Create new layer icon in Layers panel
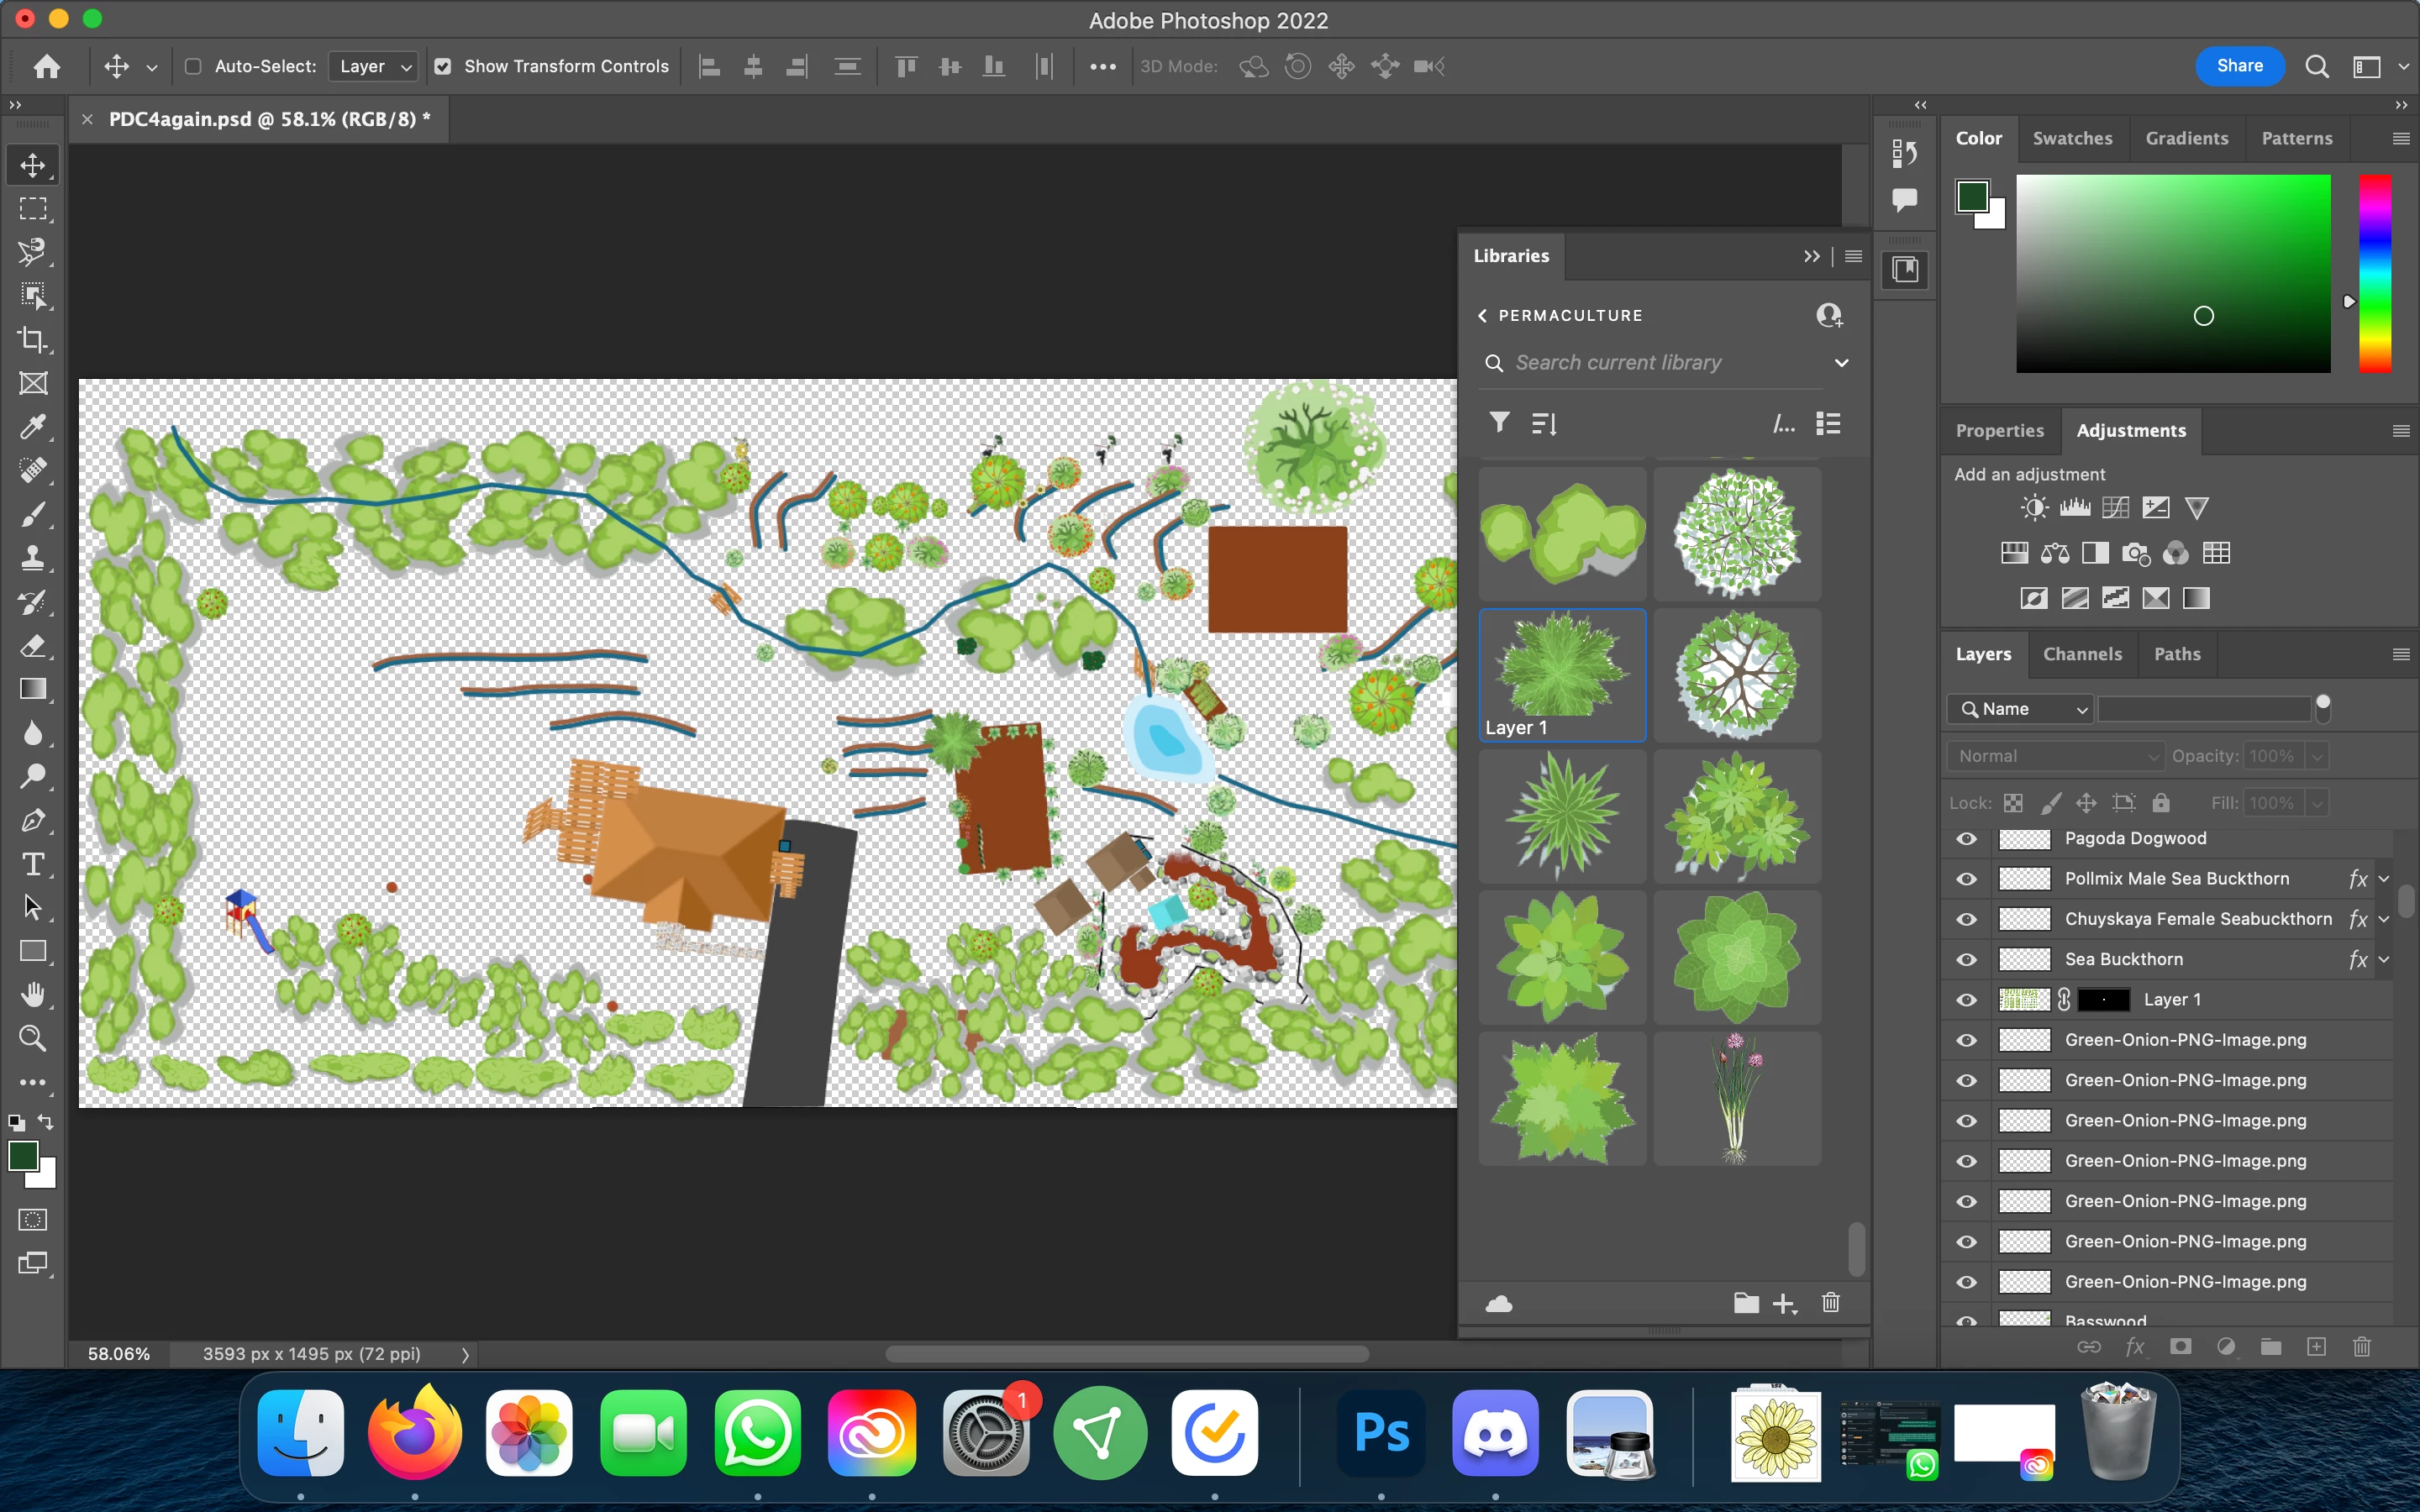 (x=2316, y=1347)
